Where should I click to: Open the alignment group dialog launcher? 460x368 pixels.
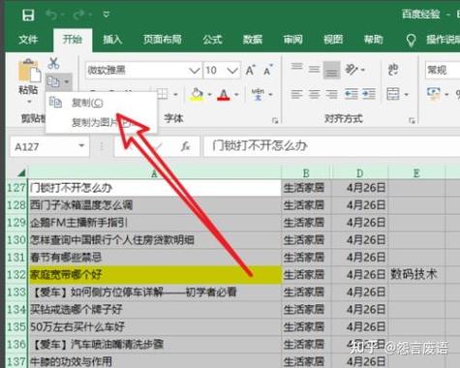[412, 120]
